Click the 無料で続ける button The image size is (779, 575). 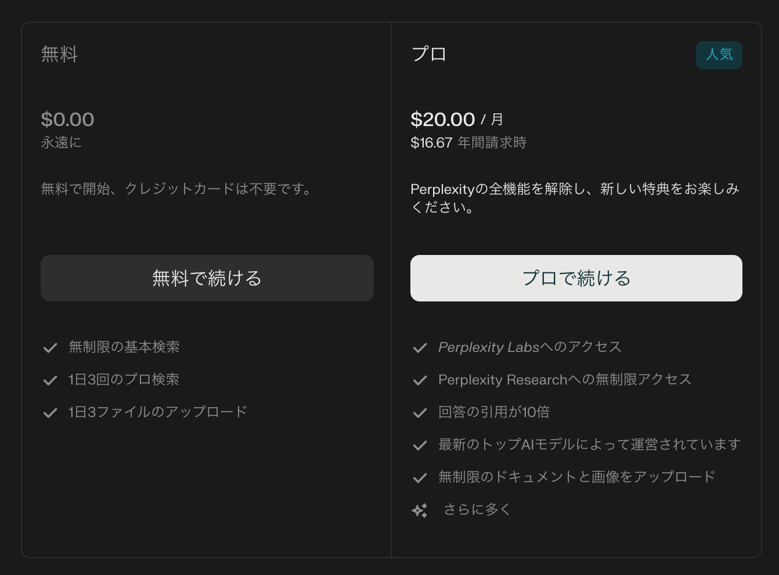click(x=207, y=278)
